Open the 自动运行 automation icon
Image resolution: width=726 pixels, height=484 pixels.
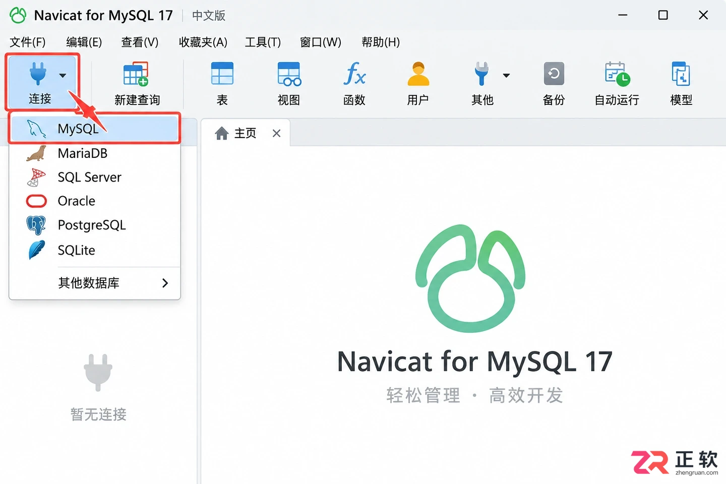617,74
